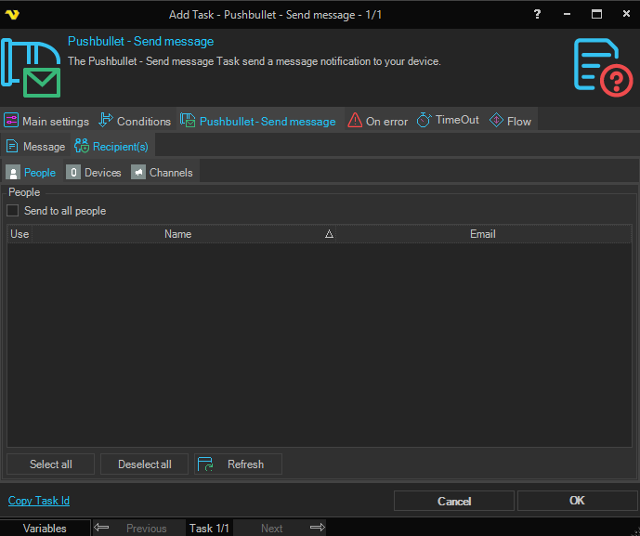Open the Main settings tab
Viewport: 640px width, 536px height.
46,121
